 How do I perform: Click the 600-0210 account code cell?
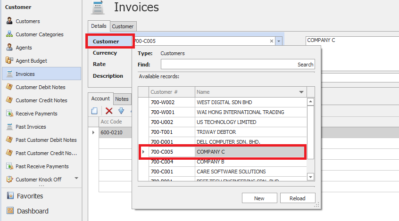click(x=115, y=132)
